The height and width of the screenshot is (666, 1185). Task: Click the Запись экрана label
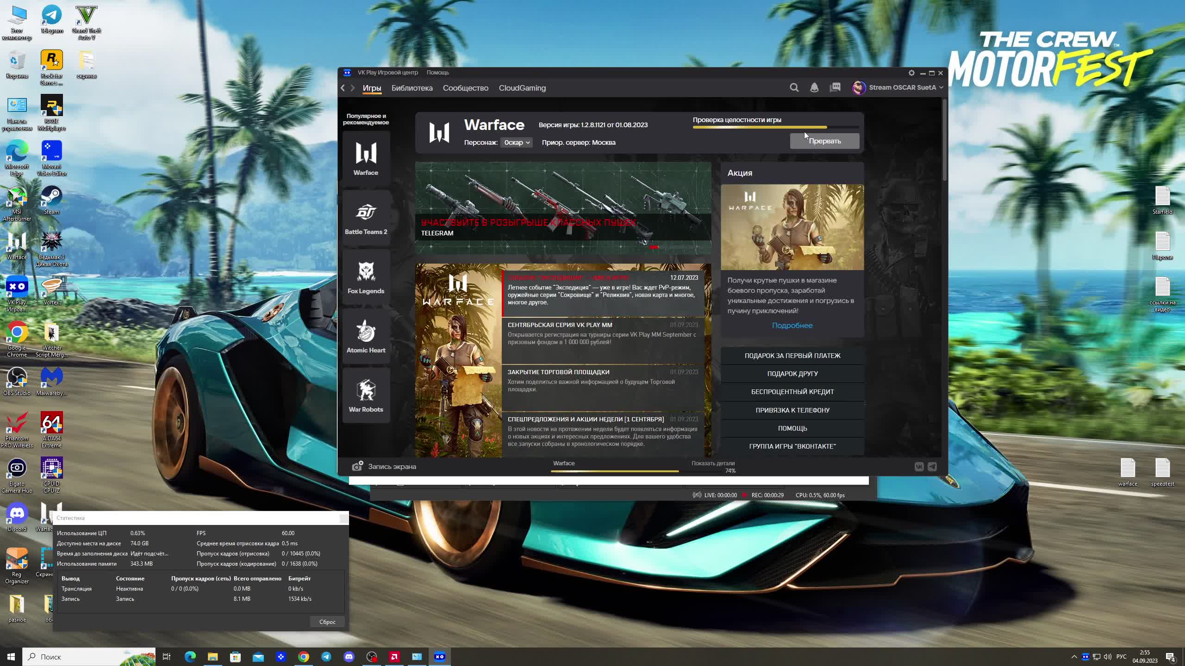[x=392, y=466]
